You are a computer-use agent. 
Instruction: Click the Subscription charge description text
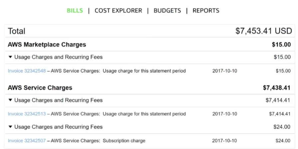[124, 141]
